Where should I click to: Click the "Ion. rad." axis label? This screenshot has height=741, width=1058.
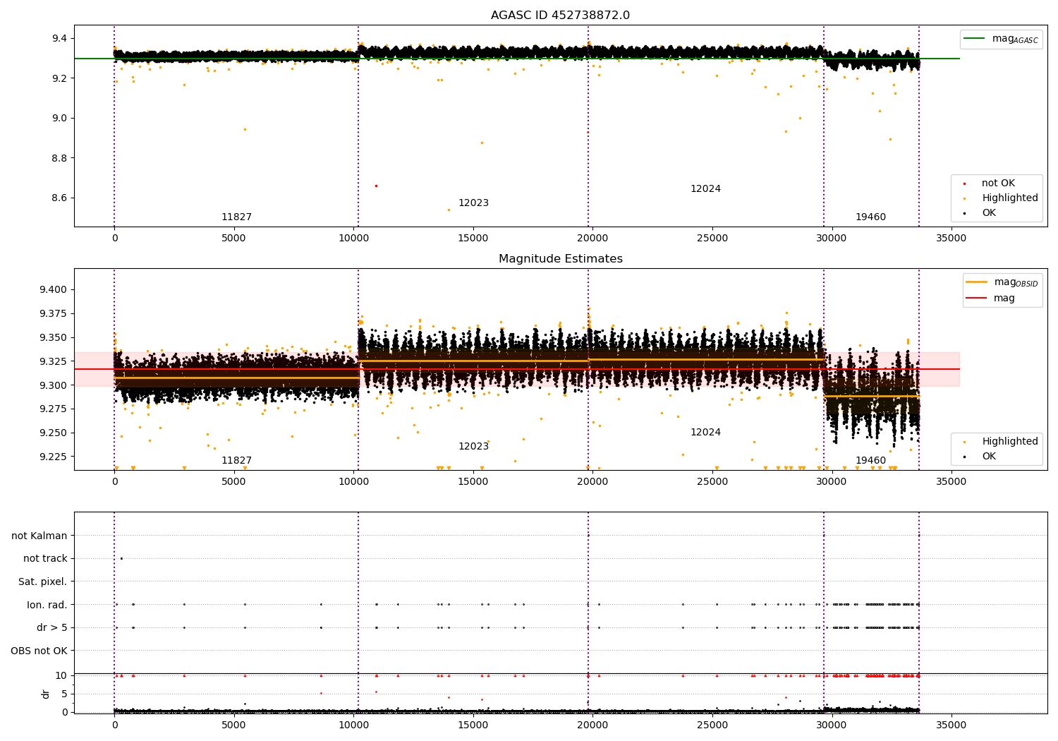point(47,605)
